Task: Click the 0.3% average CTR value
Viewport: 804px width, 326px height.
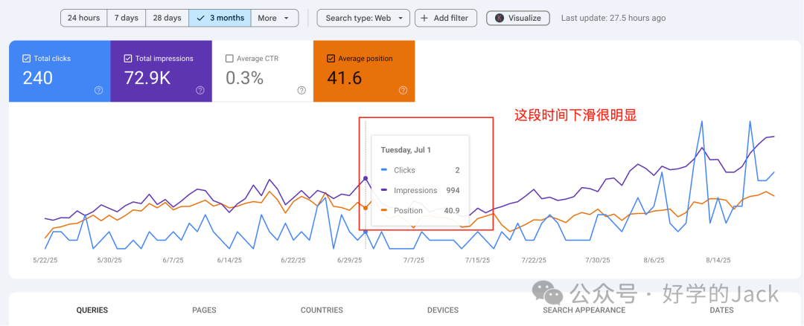Action: [x=245, y=78]
